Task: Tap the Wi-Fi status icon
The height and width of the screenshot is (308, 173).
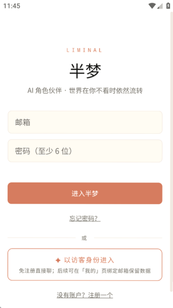Action: [x=152, y=6]
